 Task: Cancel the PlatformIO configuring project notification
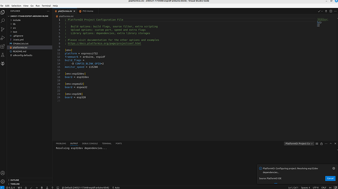pyautogui.click(x=330, y=178)
